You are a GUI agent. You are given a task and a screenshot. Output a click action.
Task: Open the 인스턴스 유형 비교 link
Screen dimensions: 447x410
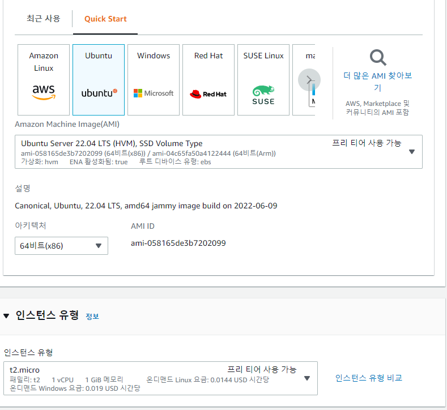pyautogui.click(x=369, y=378)
